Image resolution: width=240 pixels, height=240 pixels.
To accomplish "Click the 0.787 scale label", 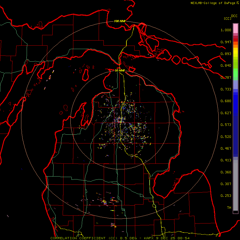I will click(226, 77).
